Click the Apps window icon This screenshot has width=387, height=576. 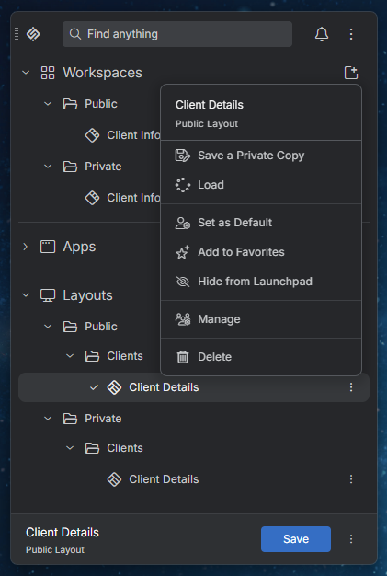48,247
